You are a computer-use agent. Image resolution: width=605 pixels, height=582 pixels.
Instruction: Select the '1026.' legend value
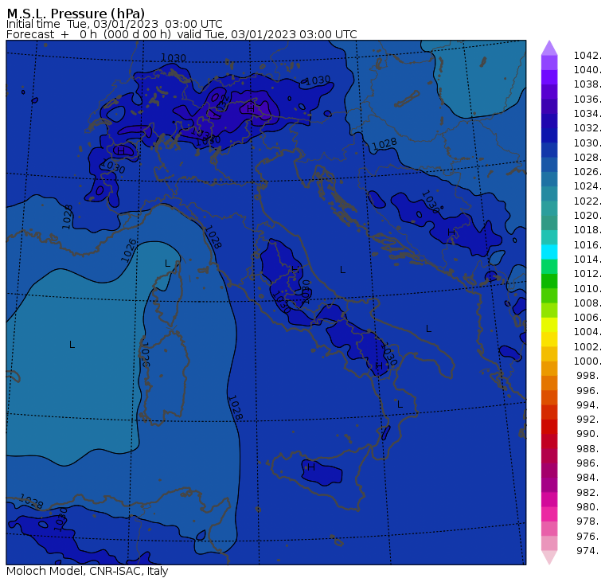(587, 171)
